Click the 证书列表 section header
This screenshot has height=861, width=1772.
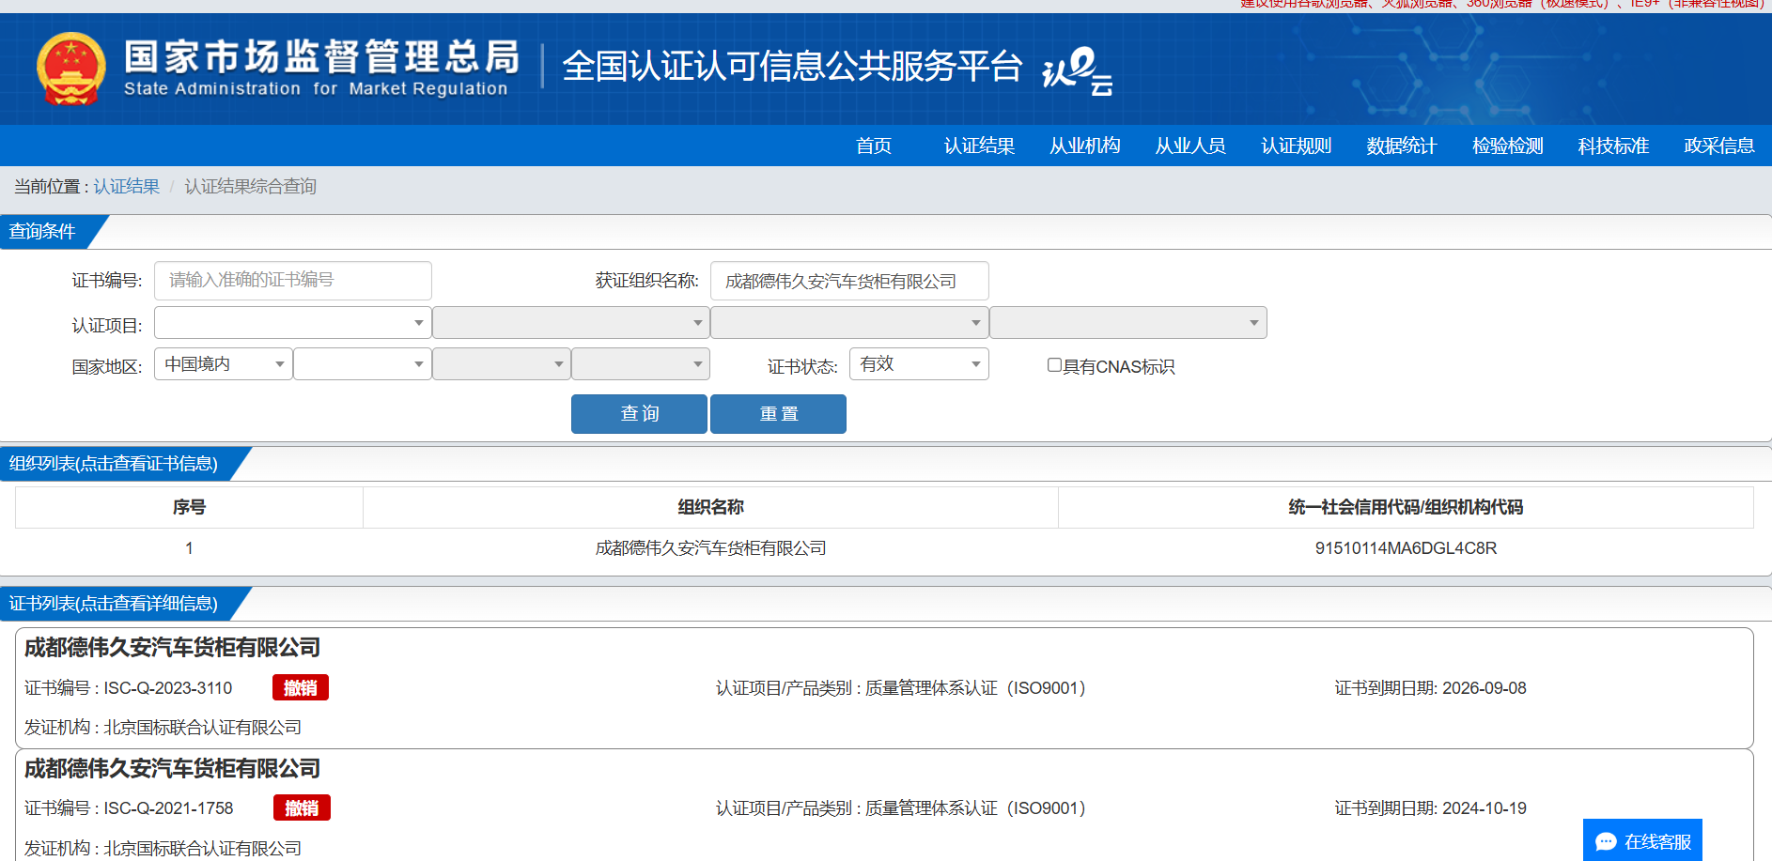(x=114, y=604)
